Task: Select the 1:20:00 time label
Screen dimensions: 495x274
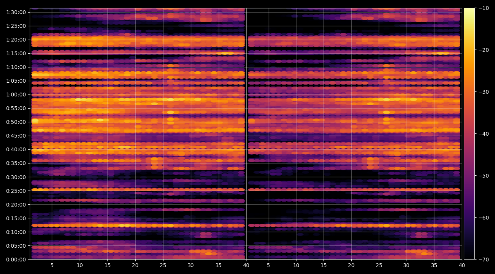Action: [16, 40]
